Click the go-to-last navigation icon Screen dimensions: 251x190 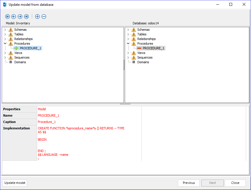click(26, 17)
